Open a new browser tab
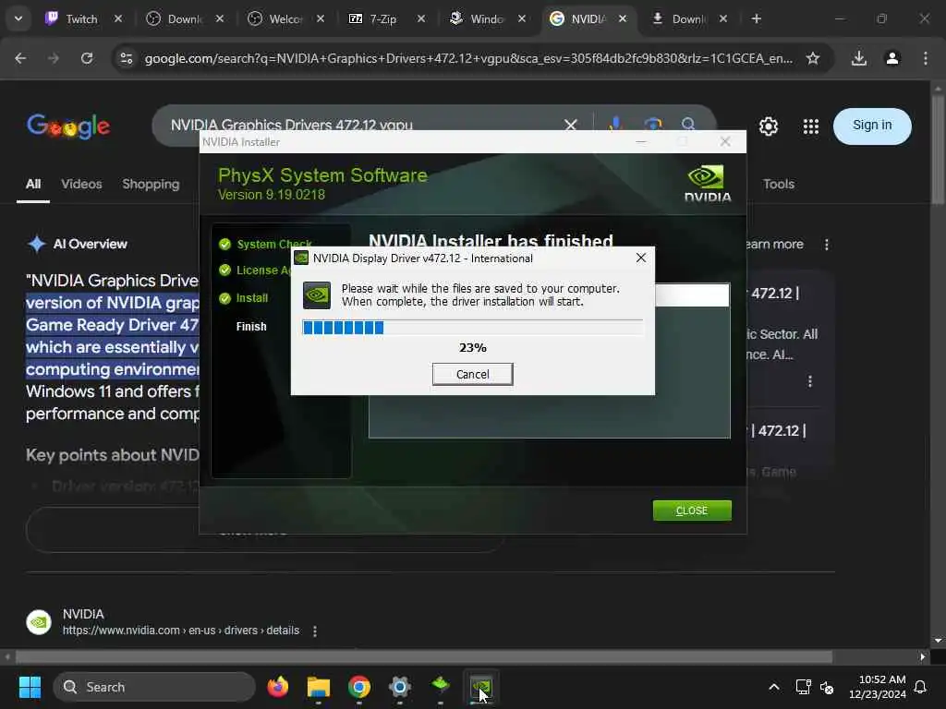946x709 pixels. point(756,18)
